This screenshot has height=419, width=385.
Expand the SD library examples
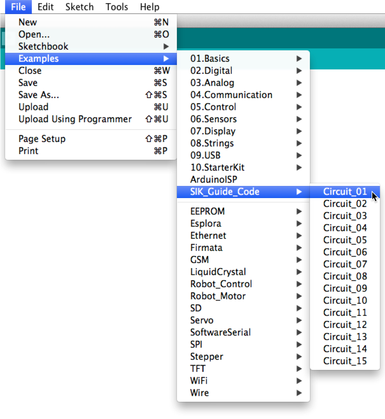pyautogui.click(x=243, y=308)
